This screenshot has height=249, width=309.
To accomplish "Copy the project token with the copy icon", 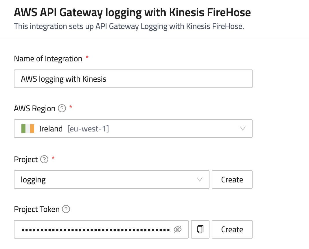I will coord(200,230).
